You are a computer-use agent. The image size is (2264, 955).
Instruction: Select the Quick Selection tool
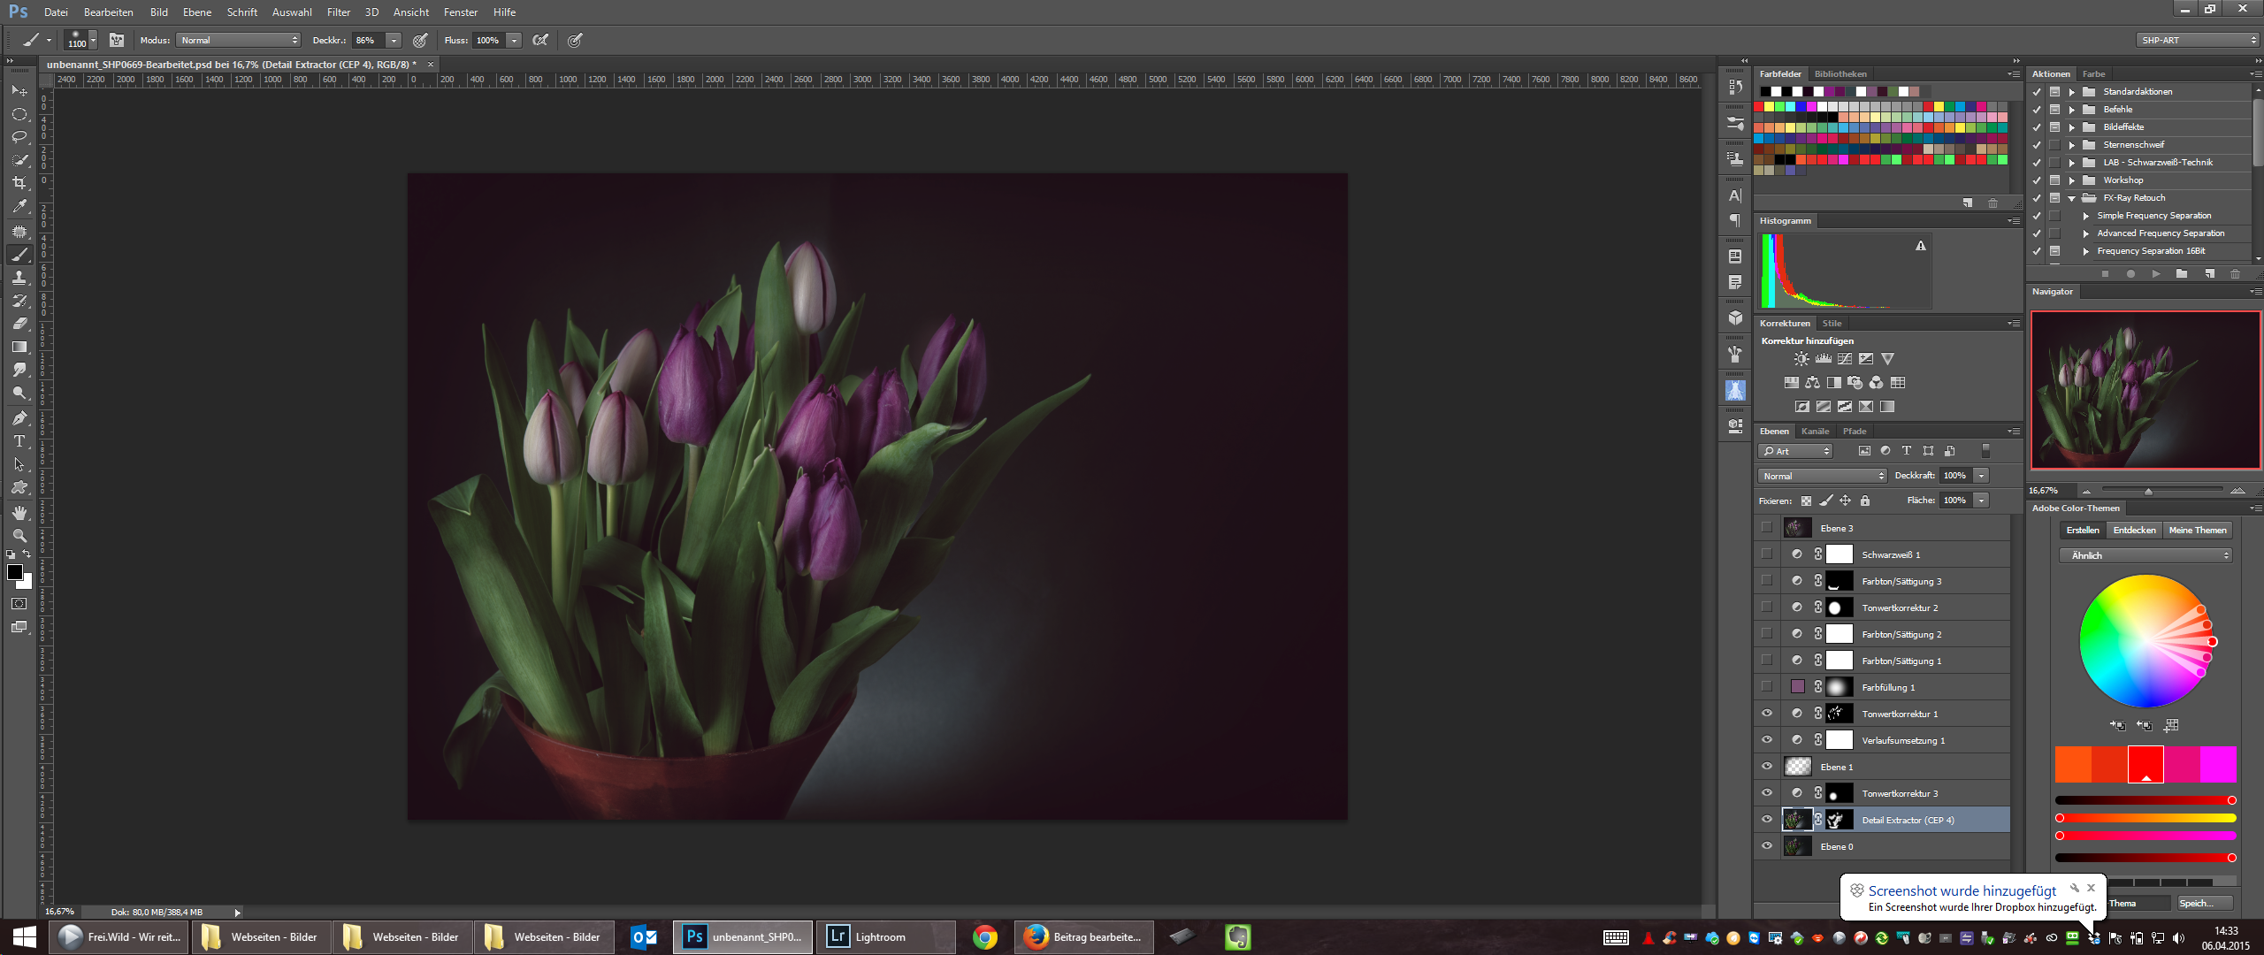coord(19,160)
